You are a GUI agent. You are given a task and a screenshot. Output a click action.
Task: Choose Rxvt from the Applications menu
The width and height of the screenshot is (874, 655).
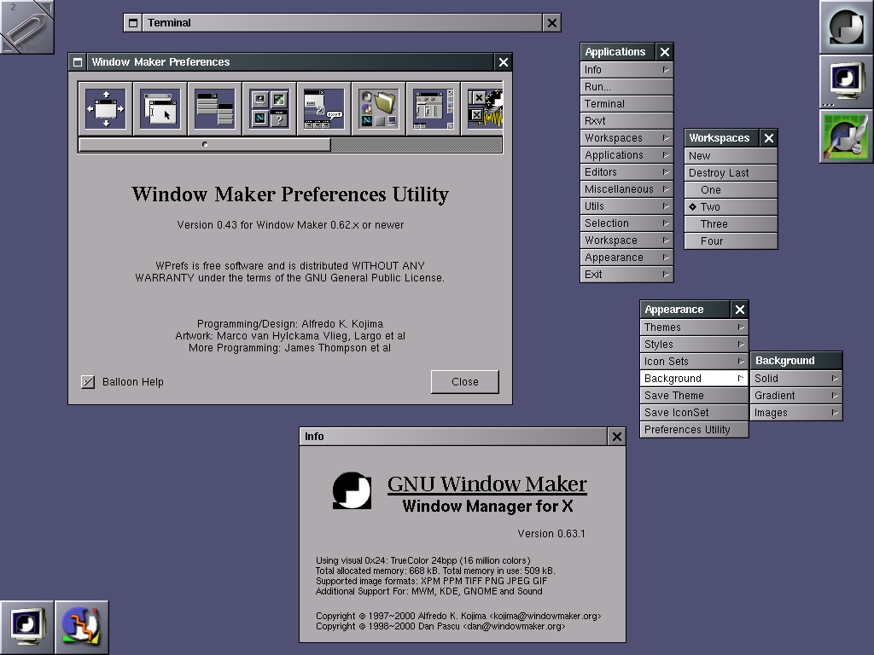[x=626, y=121]
